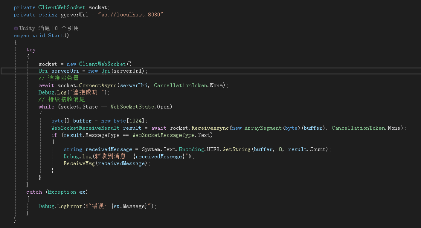Click the void keyword
Viewport: 421px width, 228px height.
tap(38, 36)
